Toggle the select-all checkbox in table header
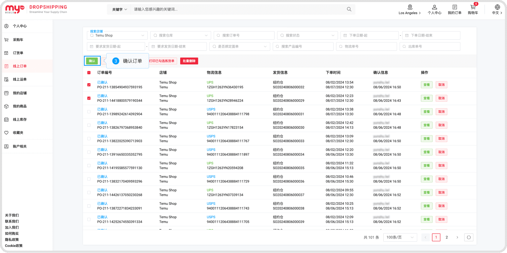This screenshot has width=507, height=253. 89,73
